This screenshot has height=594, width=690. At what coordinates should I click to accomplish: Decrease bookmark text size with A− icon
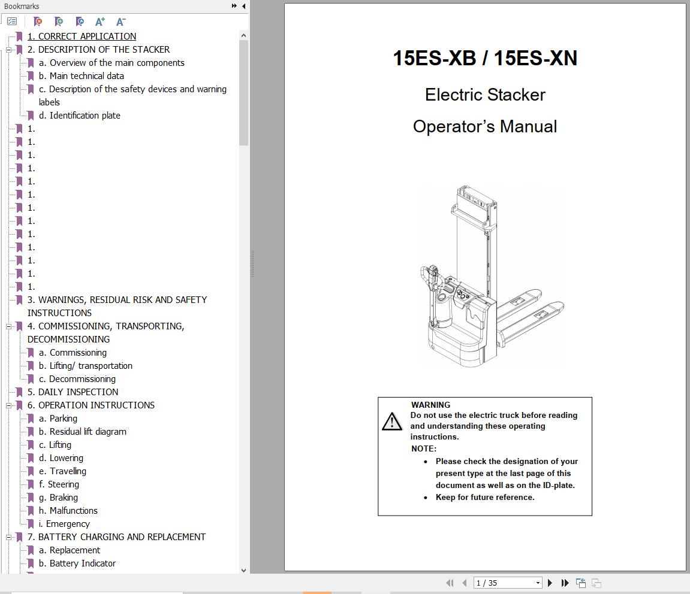click(x=120, y=22)
